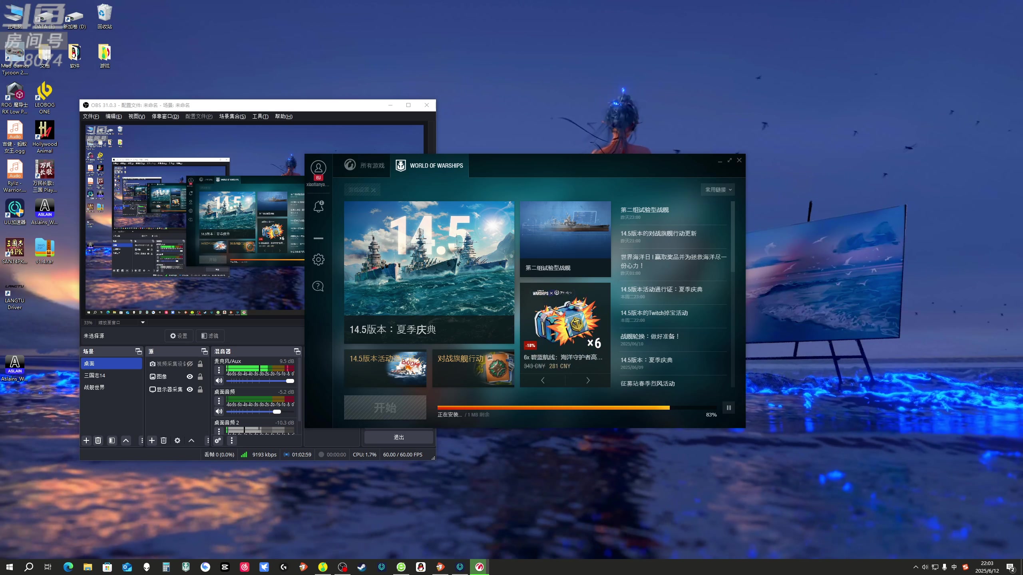
Task: Expand 常用链接 dropdown
Action: click(718, 190)
